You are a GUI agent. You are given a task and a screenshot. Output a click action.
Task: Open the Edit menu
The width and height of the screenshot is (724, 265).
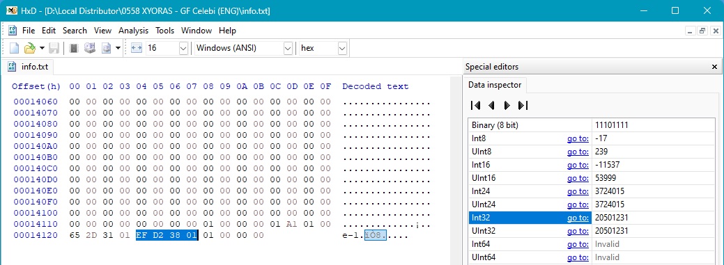point(49,31)
